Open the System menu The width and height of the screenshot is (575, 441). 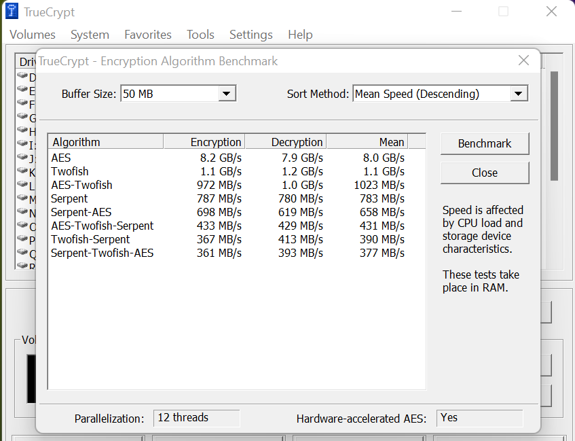(90, 35)
